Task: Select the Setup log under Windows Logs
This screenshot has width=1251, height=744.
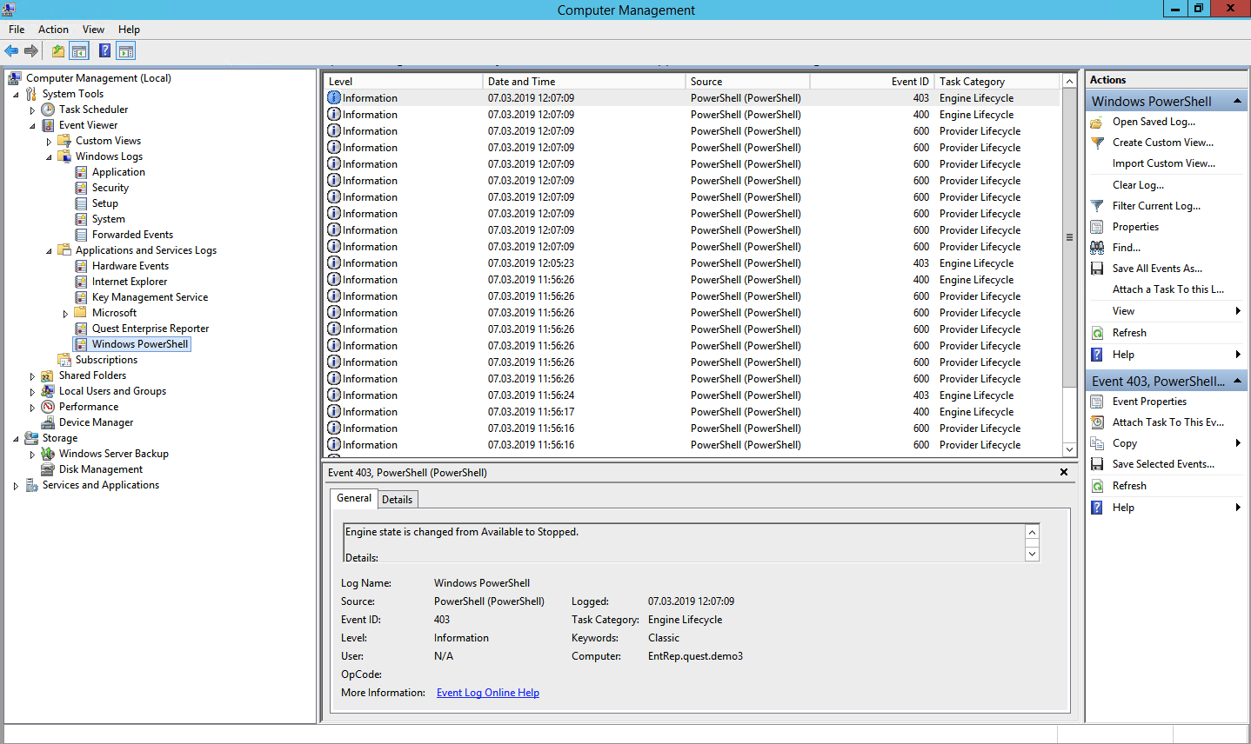Action: 105,203
